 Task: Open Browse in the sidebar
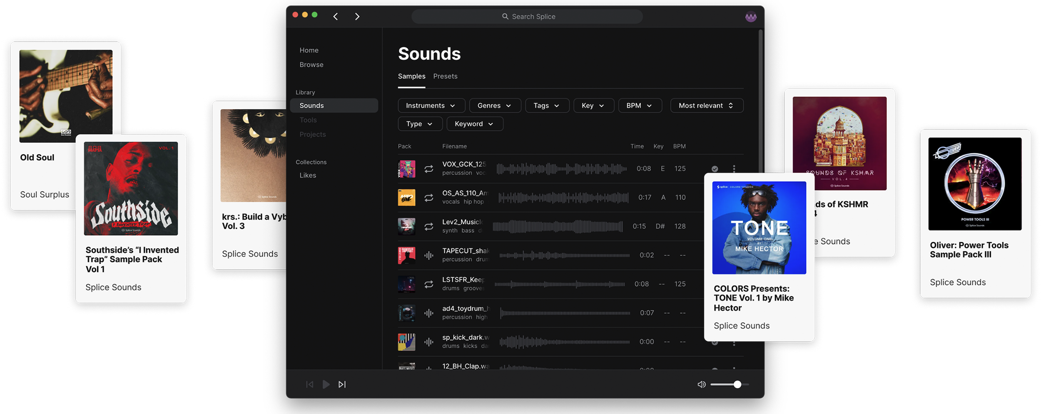pyautogui.click(x=311, y=64)
